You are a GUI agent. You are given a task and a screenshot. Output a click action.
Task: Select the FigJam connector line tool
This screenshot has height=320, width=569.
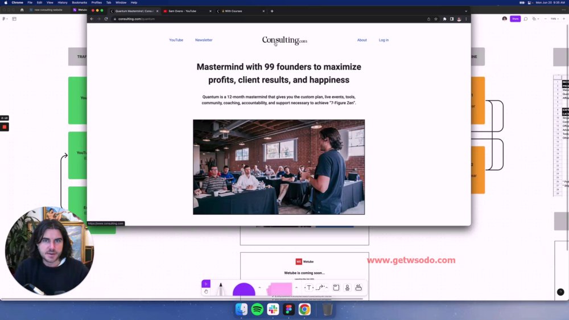pos(320,288)
